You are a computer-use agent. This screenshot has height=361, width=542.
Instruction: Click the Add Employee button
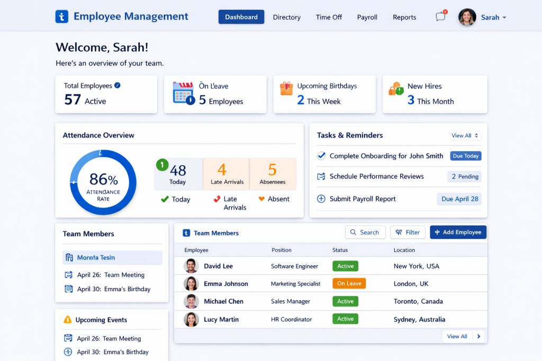click(458, 232)
